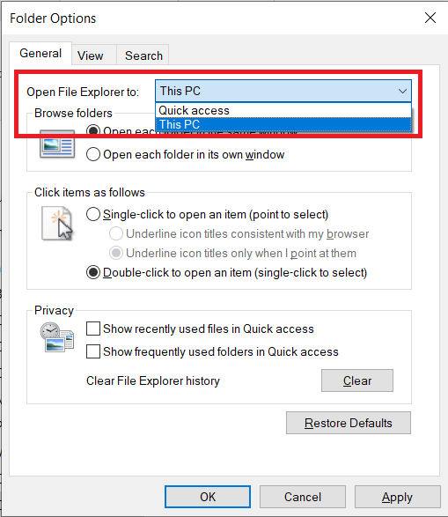Click the Privacy clock and pictures icon
This screenshot has height=517, width=448.
56,337
